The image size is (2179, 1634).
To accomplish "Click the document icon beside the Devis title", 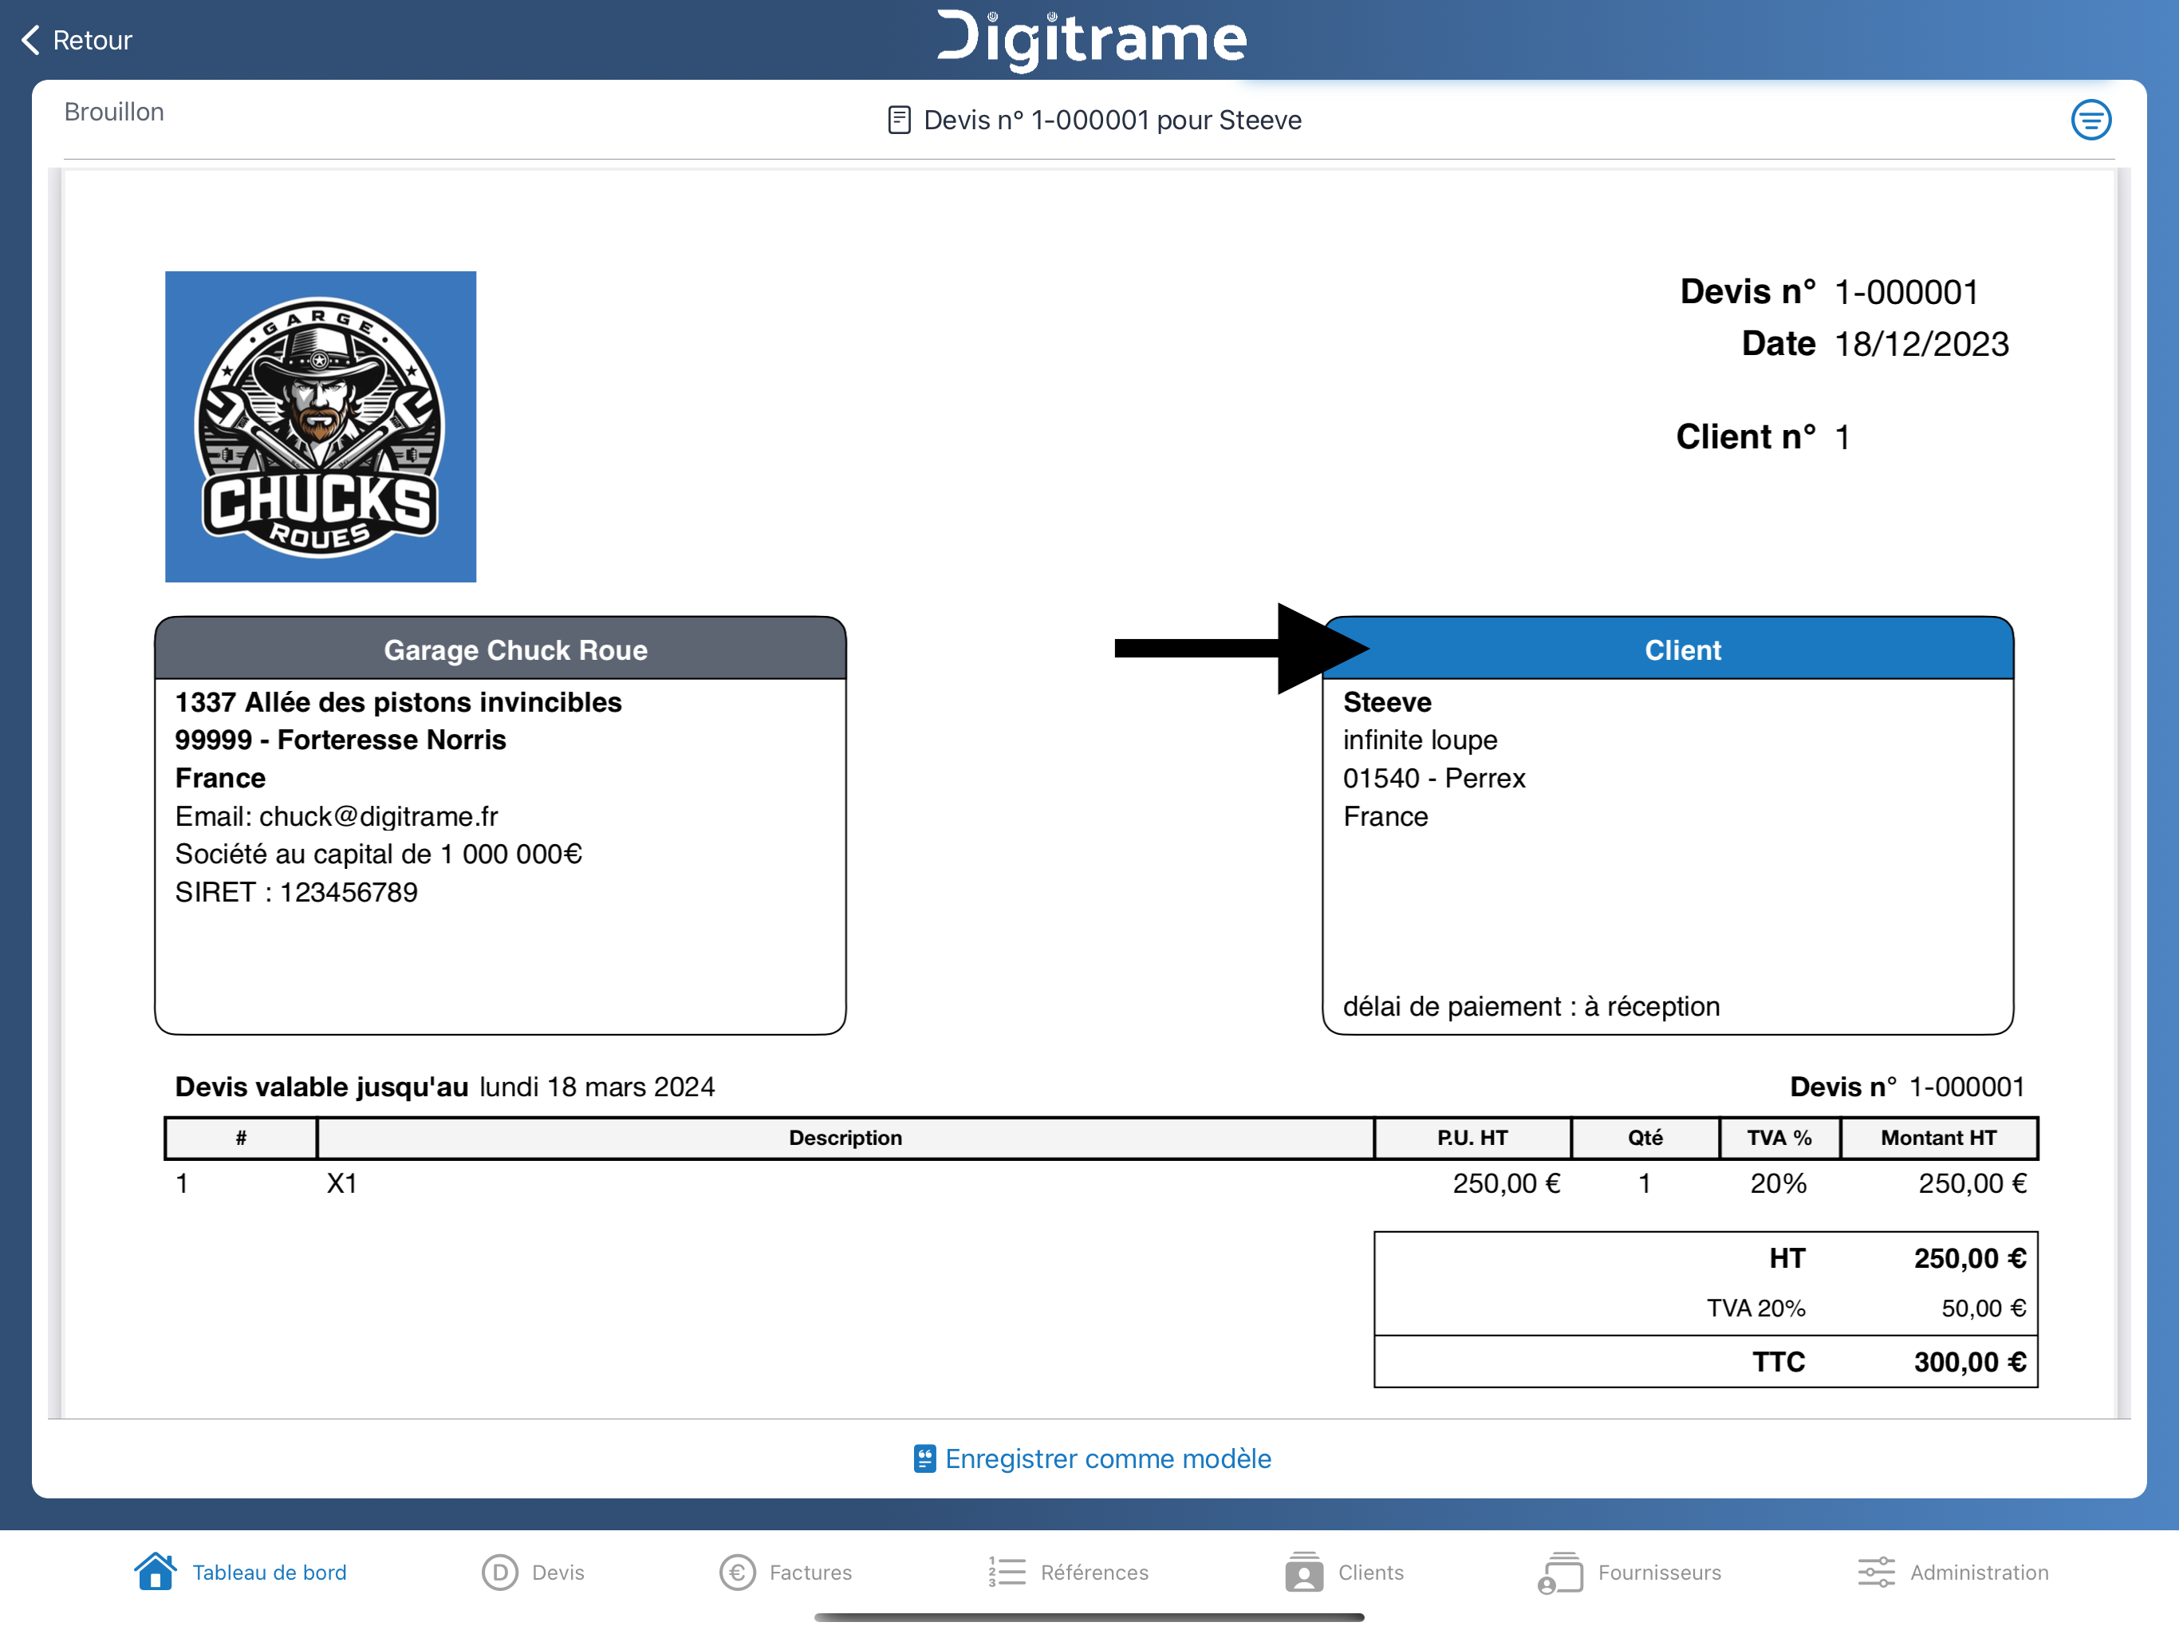I will [898, 120].
